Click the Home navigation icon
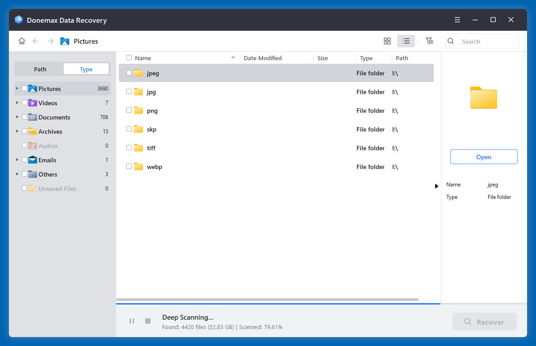 [x=22, y=41]
